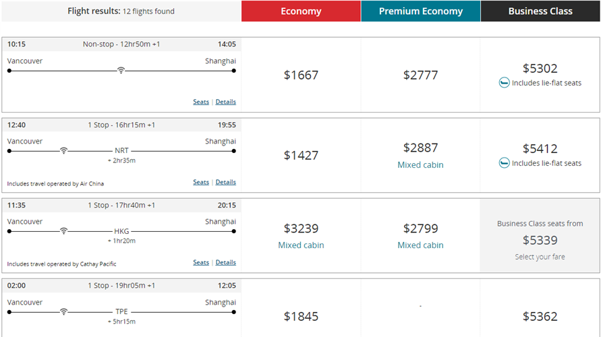
Task: Click Wi-Fi icon on the TPE stopover flight
Action: point(63,311)
